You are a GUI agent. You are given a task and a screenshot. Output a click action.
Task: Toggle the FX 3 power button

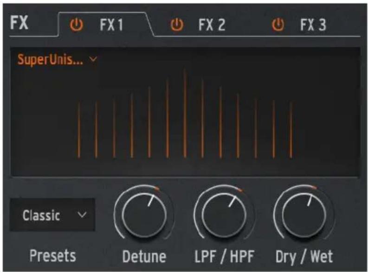point(278,25)
